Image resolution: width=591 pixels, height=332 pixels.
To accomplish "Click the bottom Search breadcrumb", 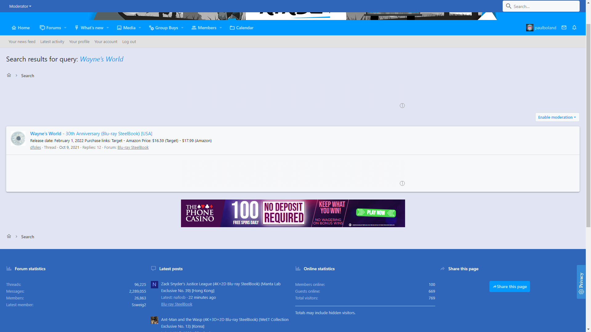I will (x=28, y=237).
